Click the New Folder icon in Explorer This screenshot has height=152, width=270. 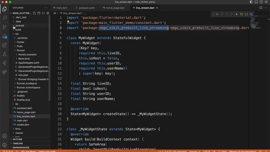click(x=39, y=13)
